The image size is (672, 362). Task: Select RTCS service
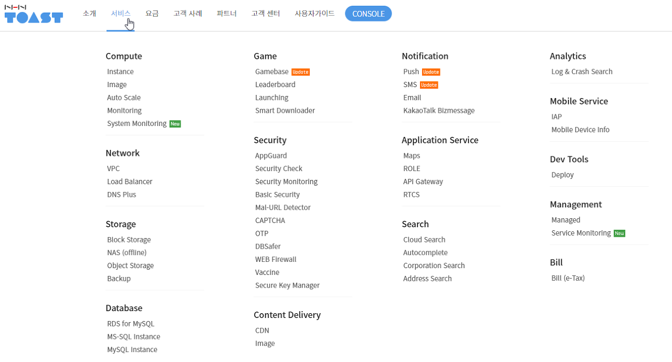point(411,195)
